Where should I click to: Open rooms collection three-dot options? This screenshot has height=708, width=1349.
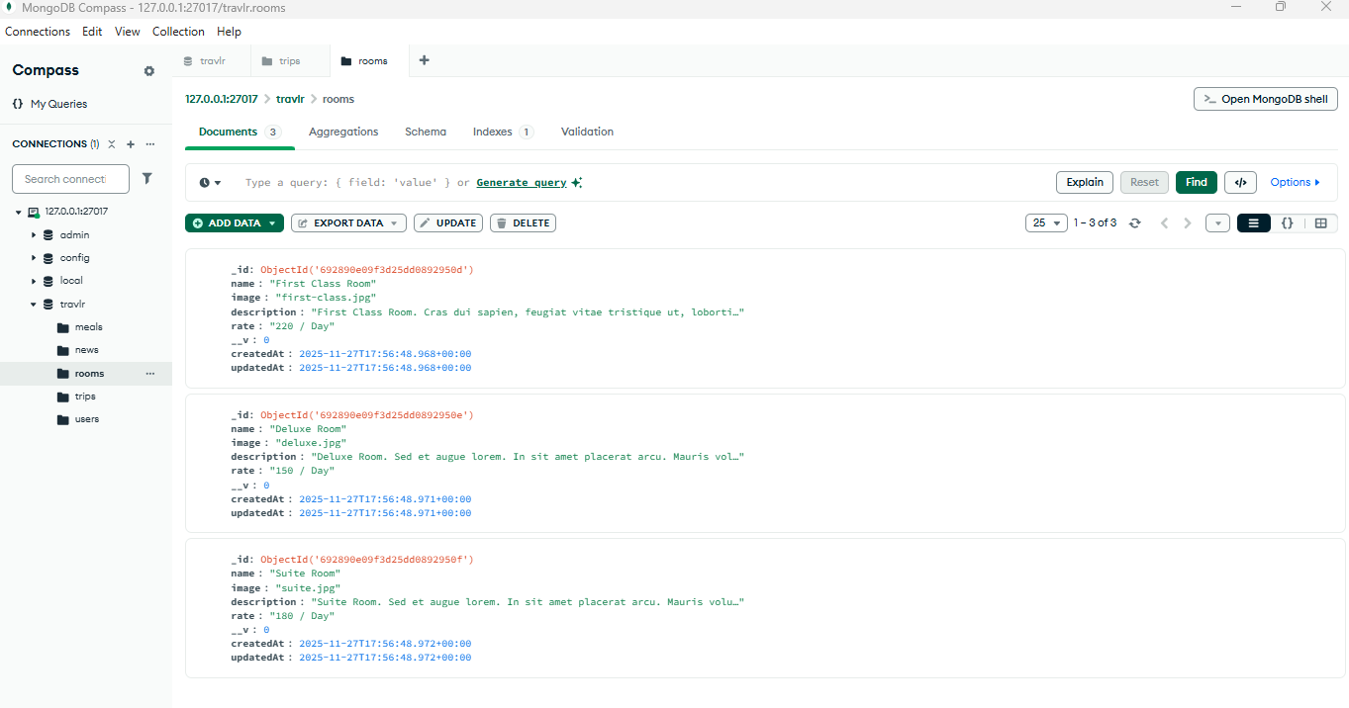150,374
